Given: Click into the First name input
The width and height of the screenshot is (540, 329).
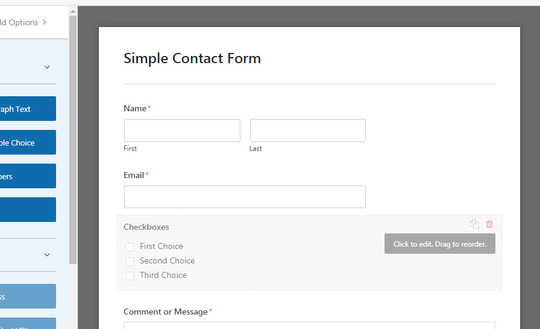Looking at the screenshot, I should point(182,131).
